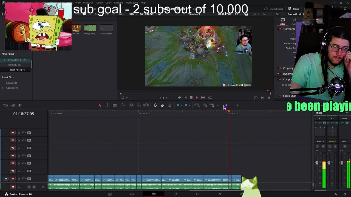Click the Detail Zoom icon
This screenshot has width=351, height=197.
[205, 105]
